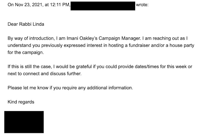Screen dimensions: 206x134
Task: Click the phrase "By way of introduction"
Action: (x=31, y=38)
